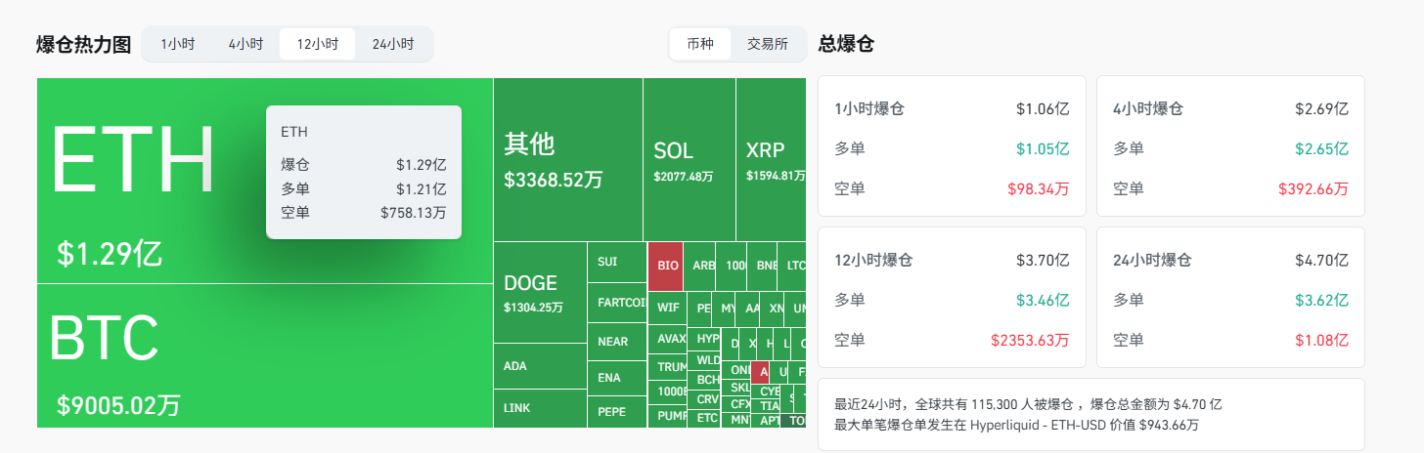
Task: Click the CYB heatmap cell
Action: 766,391
